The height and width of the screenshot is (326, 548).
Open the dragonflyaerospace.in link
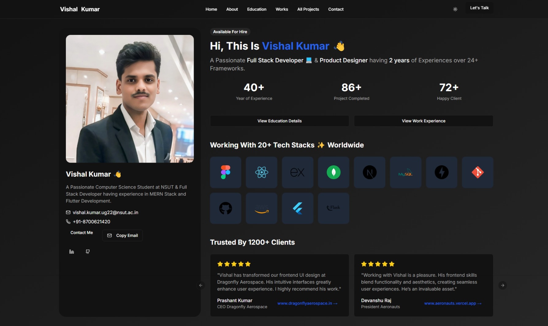click(x=307, y=303)
